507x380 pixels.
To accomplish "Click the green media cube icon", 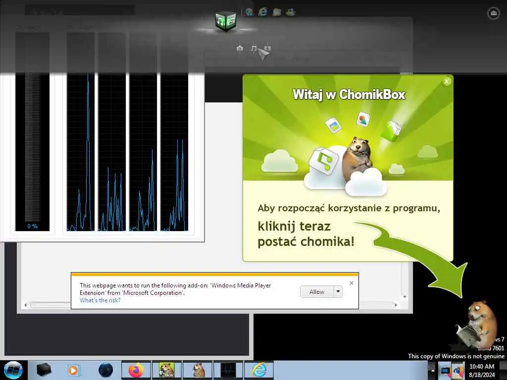I will coord(226,21).
